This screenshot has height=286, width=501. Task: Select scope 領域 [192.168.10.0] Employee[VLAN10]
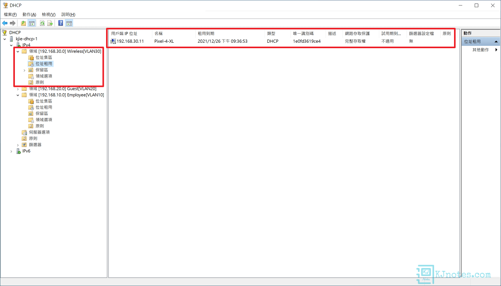pos(67,95)
